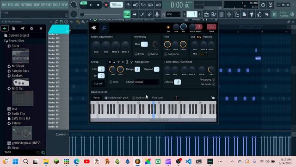Select arpeggiator random question mark icon
The image size is (296, 167).
pyautogui.click(x=131, y=62)
